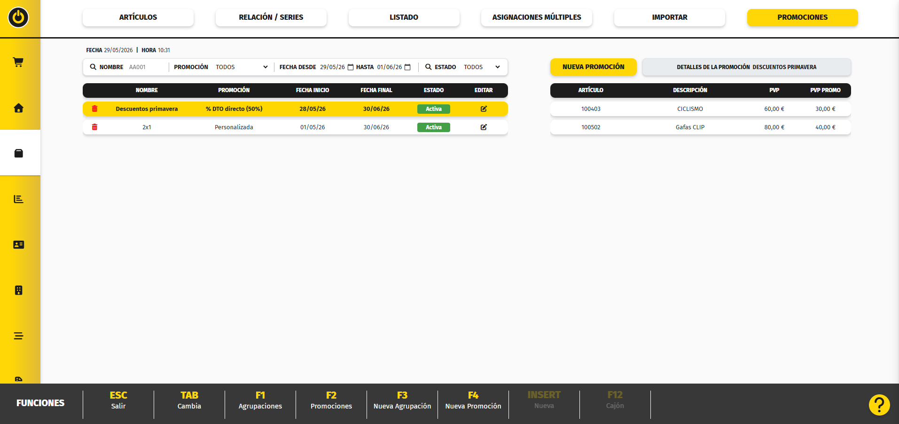Expand the Promoción TODOS dropdown
The height and width of the screenshot is (424, 899).
[242, 67]
